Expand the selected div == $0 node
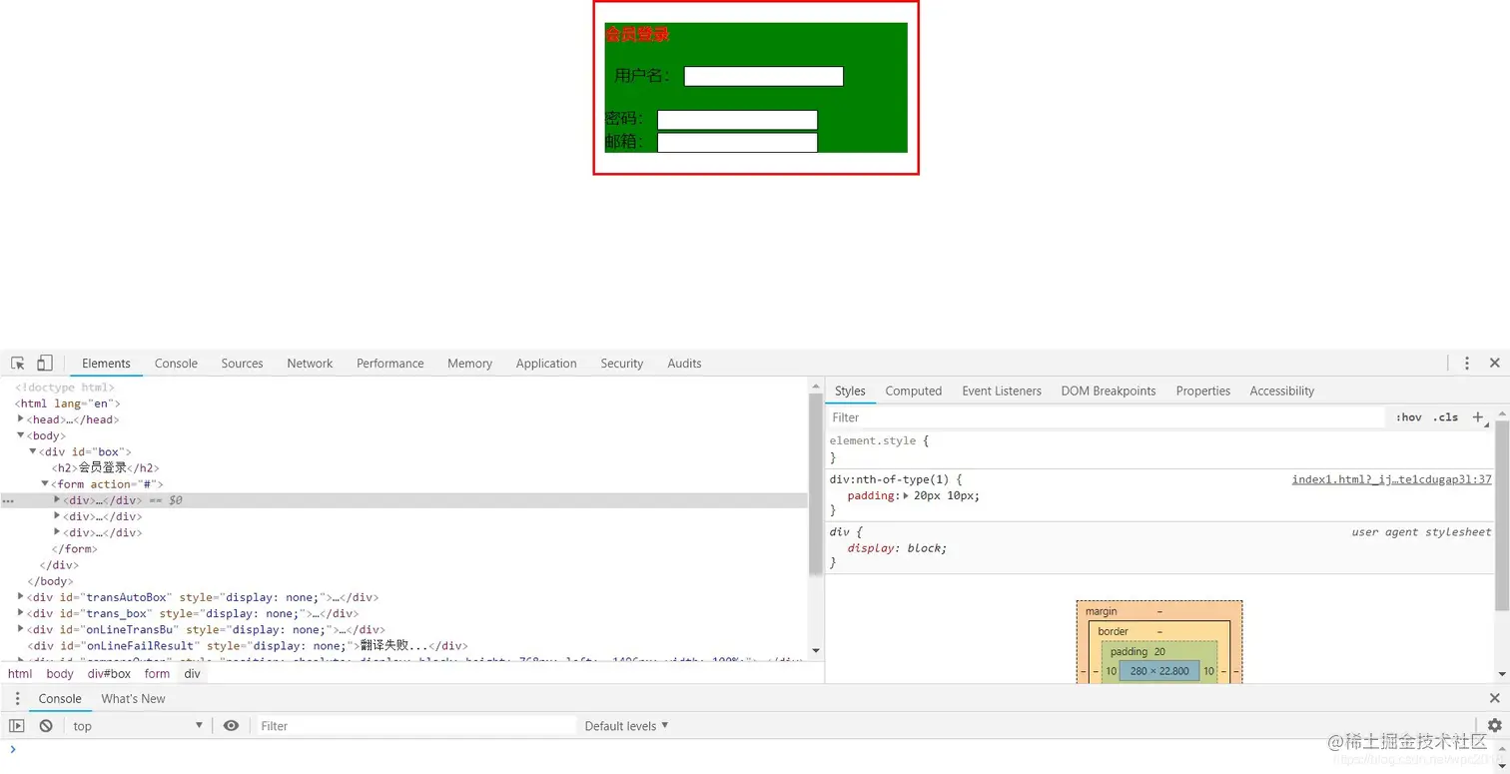Screen dimensions: 1510x774 tap(57, 499)
